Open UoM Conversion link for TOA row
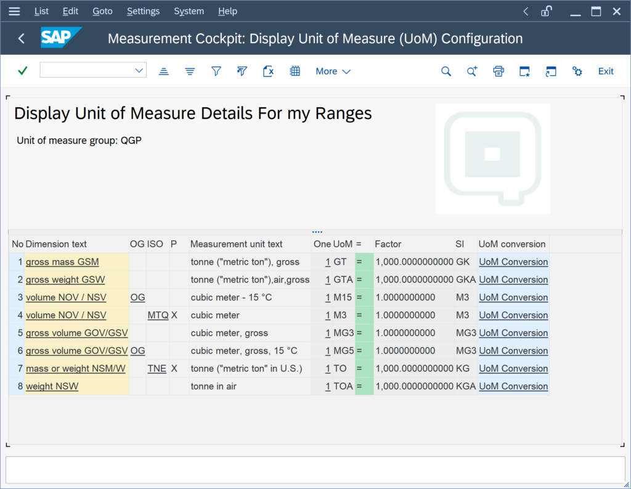631x489 pixels. point(513,386)
